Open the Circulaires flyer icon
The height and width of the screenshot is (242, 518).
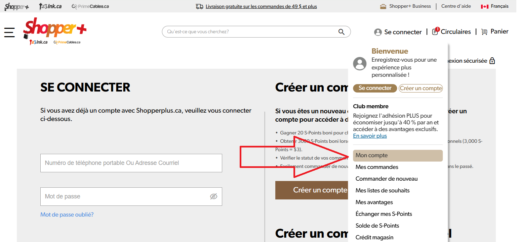[x=435, y=32]
